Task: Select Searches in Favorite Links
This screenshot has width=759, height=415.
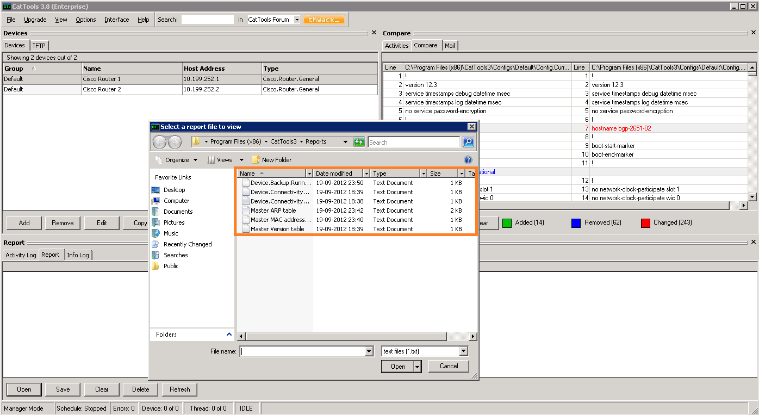Action: pos(170,255)
